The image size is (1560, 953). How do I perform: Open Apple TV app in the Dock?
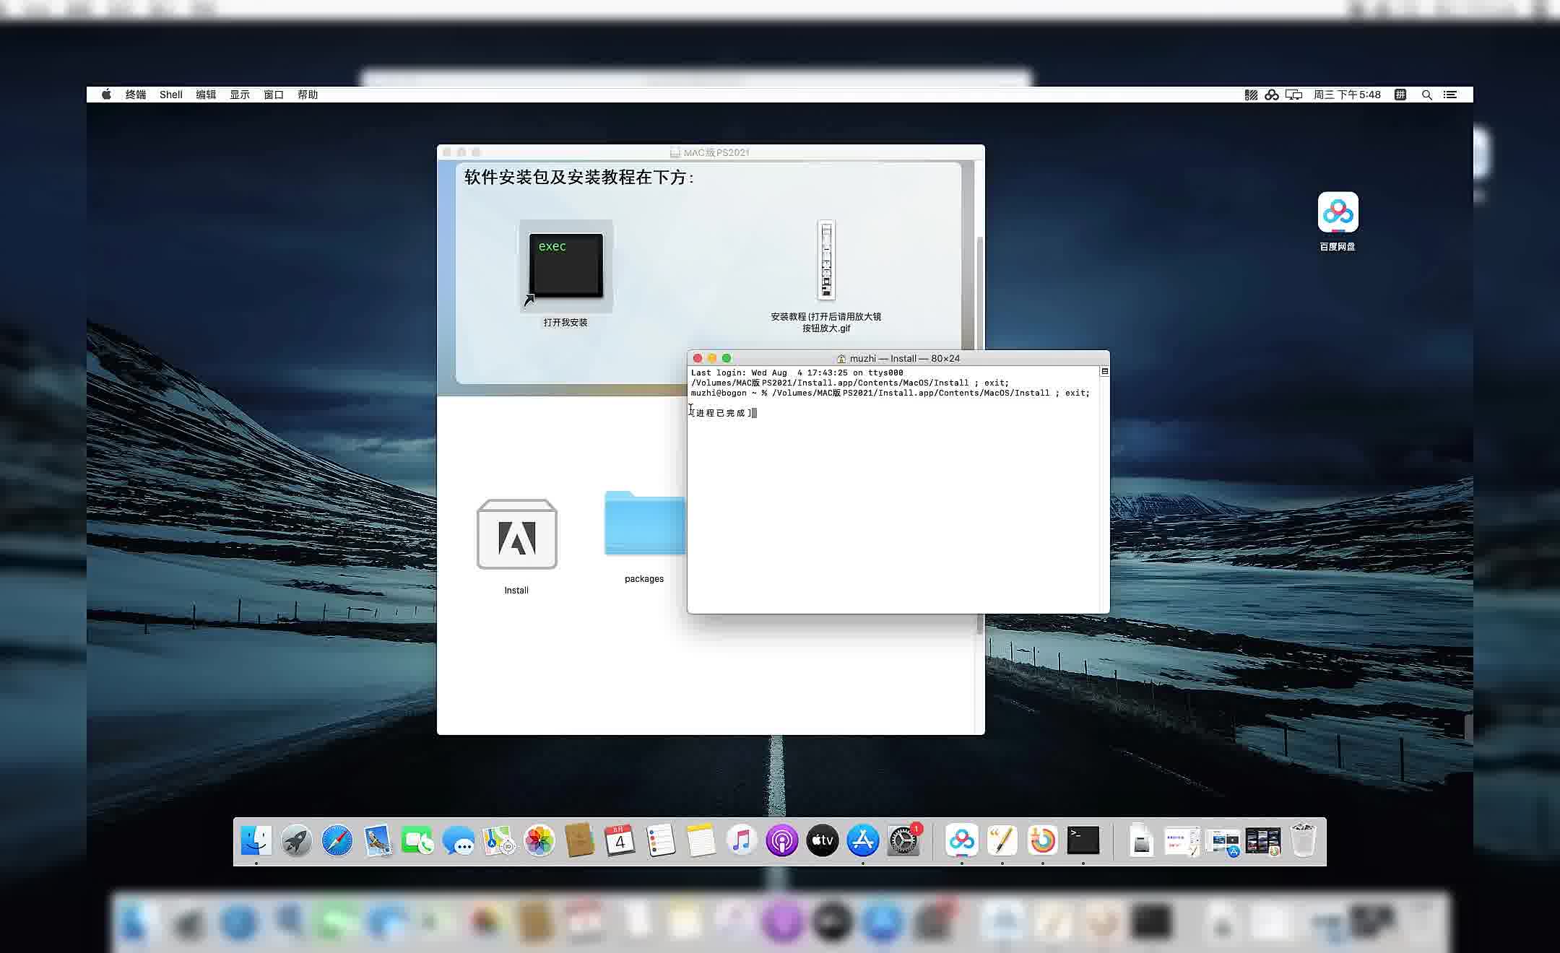[822, 840]
